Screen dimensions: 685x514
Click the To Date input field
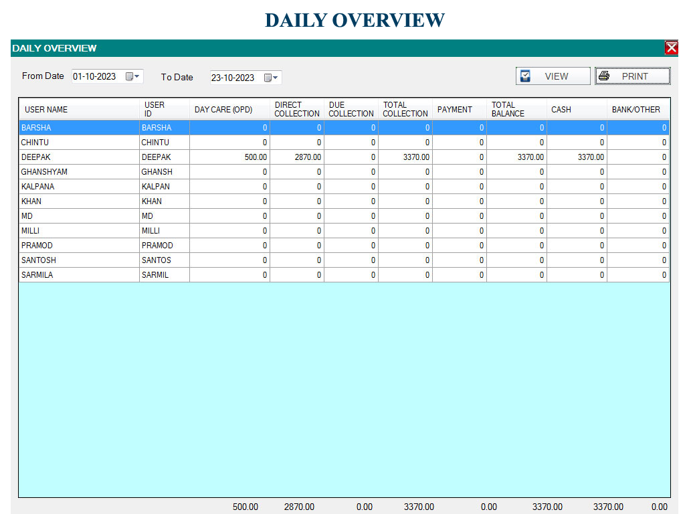tap(234, 78)
